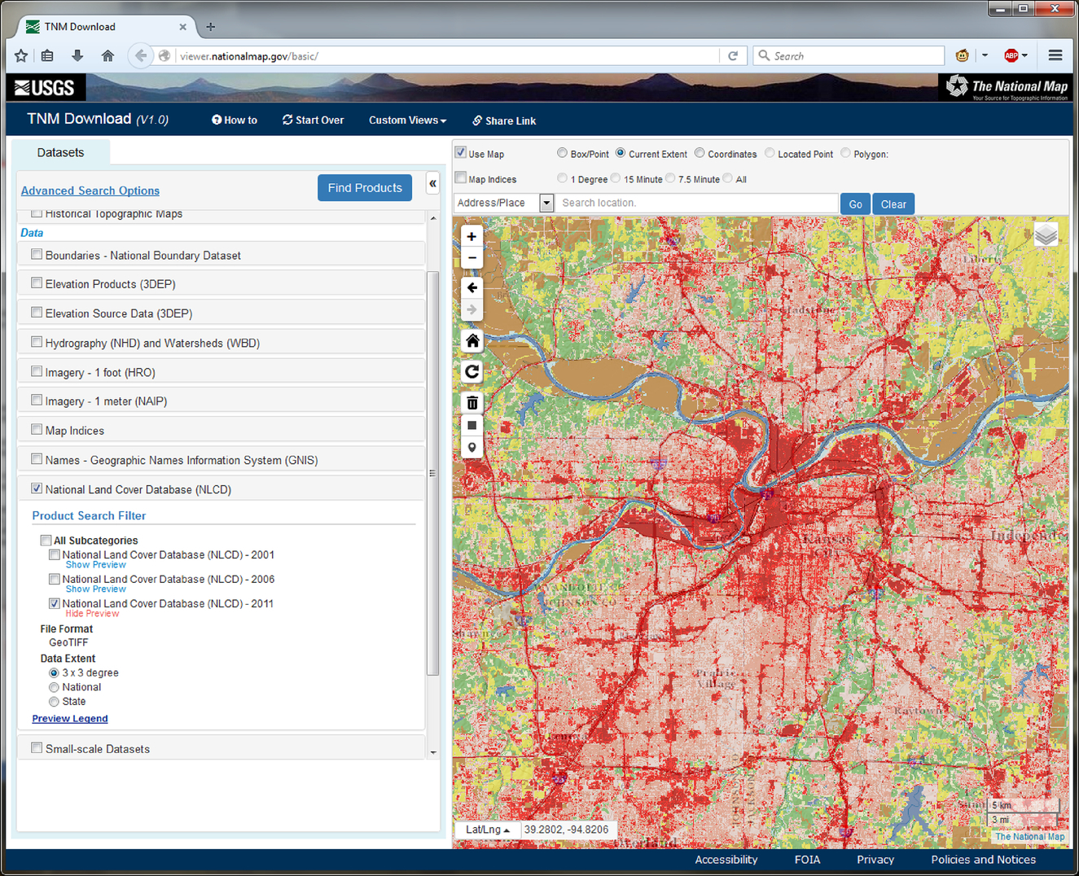This screenshot has width=1079, height=876.
Task: Open the map layers stack icon
Action: [x=1046, y=235]
